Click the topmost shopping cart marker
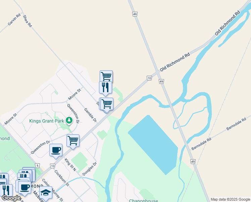Viewport: 251px width, 202px height. click(x=106, y=76)
